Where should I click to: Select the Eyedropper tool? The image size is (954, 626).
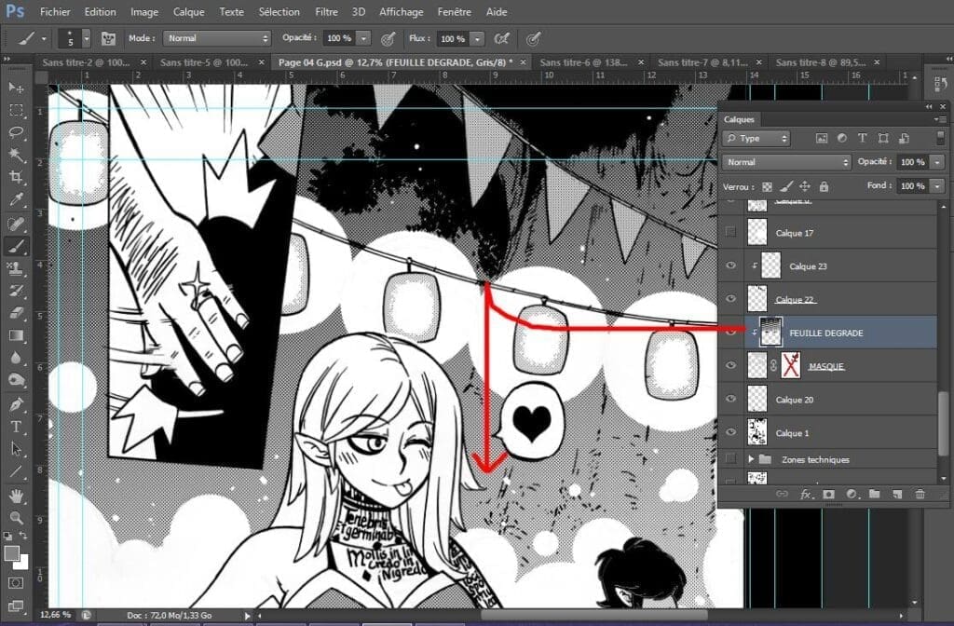tap(16, 199)
